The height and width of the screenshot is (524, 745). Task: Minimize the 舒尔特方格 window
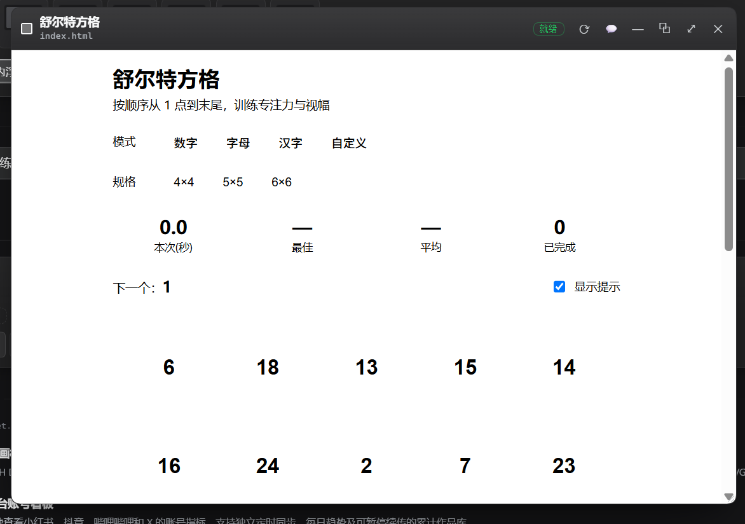click(x=638, y=29)
